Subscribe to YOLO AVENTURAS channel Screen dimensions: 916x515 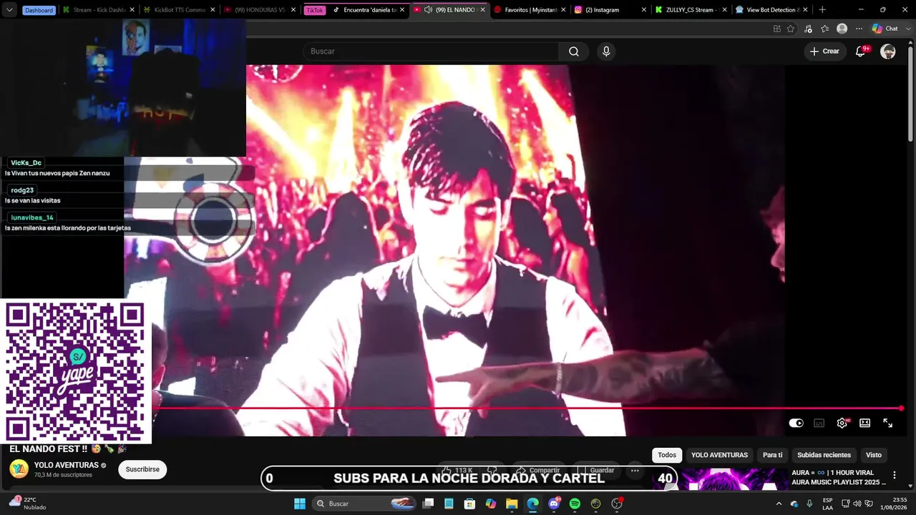[x=142, y=469]
